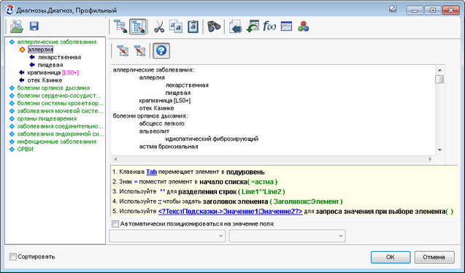The width and height of the screenshot is (465, 273).
Task: Collapse аллергические заболевания diamond node
Action: coord(12,42)
